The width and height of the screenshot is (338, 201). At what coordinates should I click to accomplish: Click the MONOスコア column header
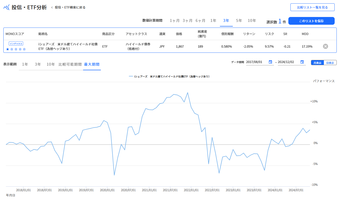pos(15,34)
